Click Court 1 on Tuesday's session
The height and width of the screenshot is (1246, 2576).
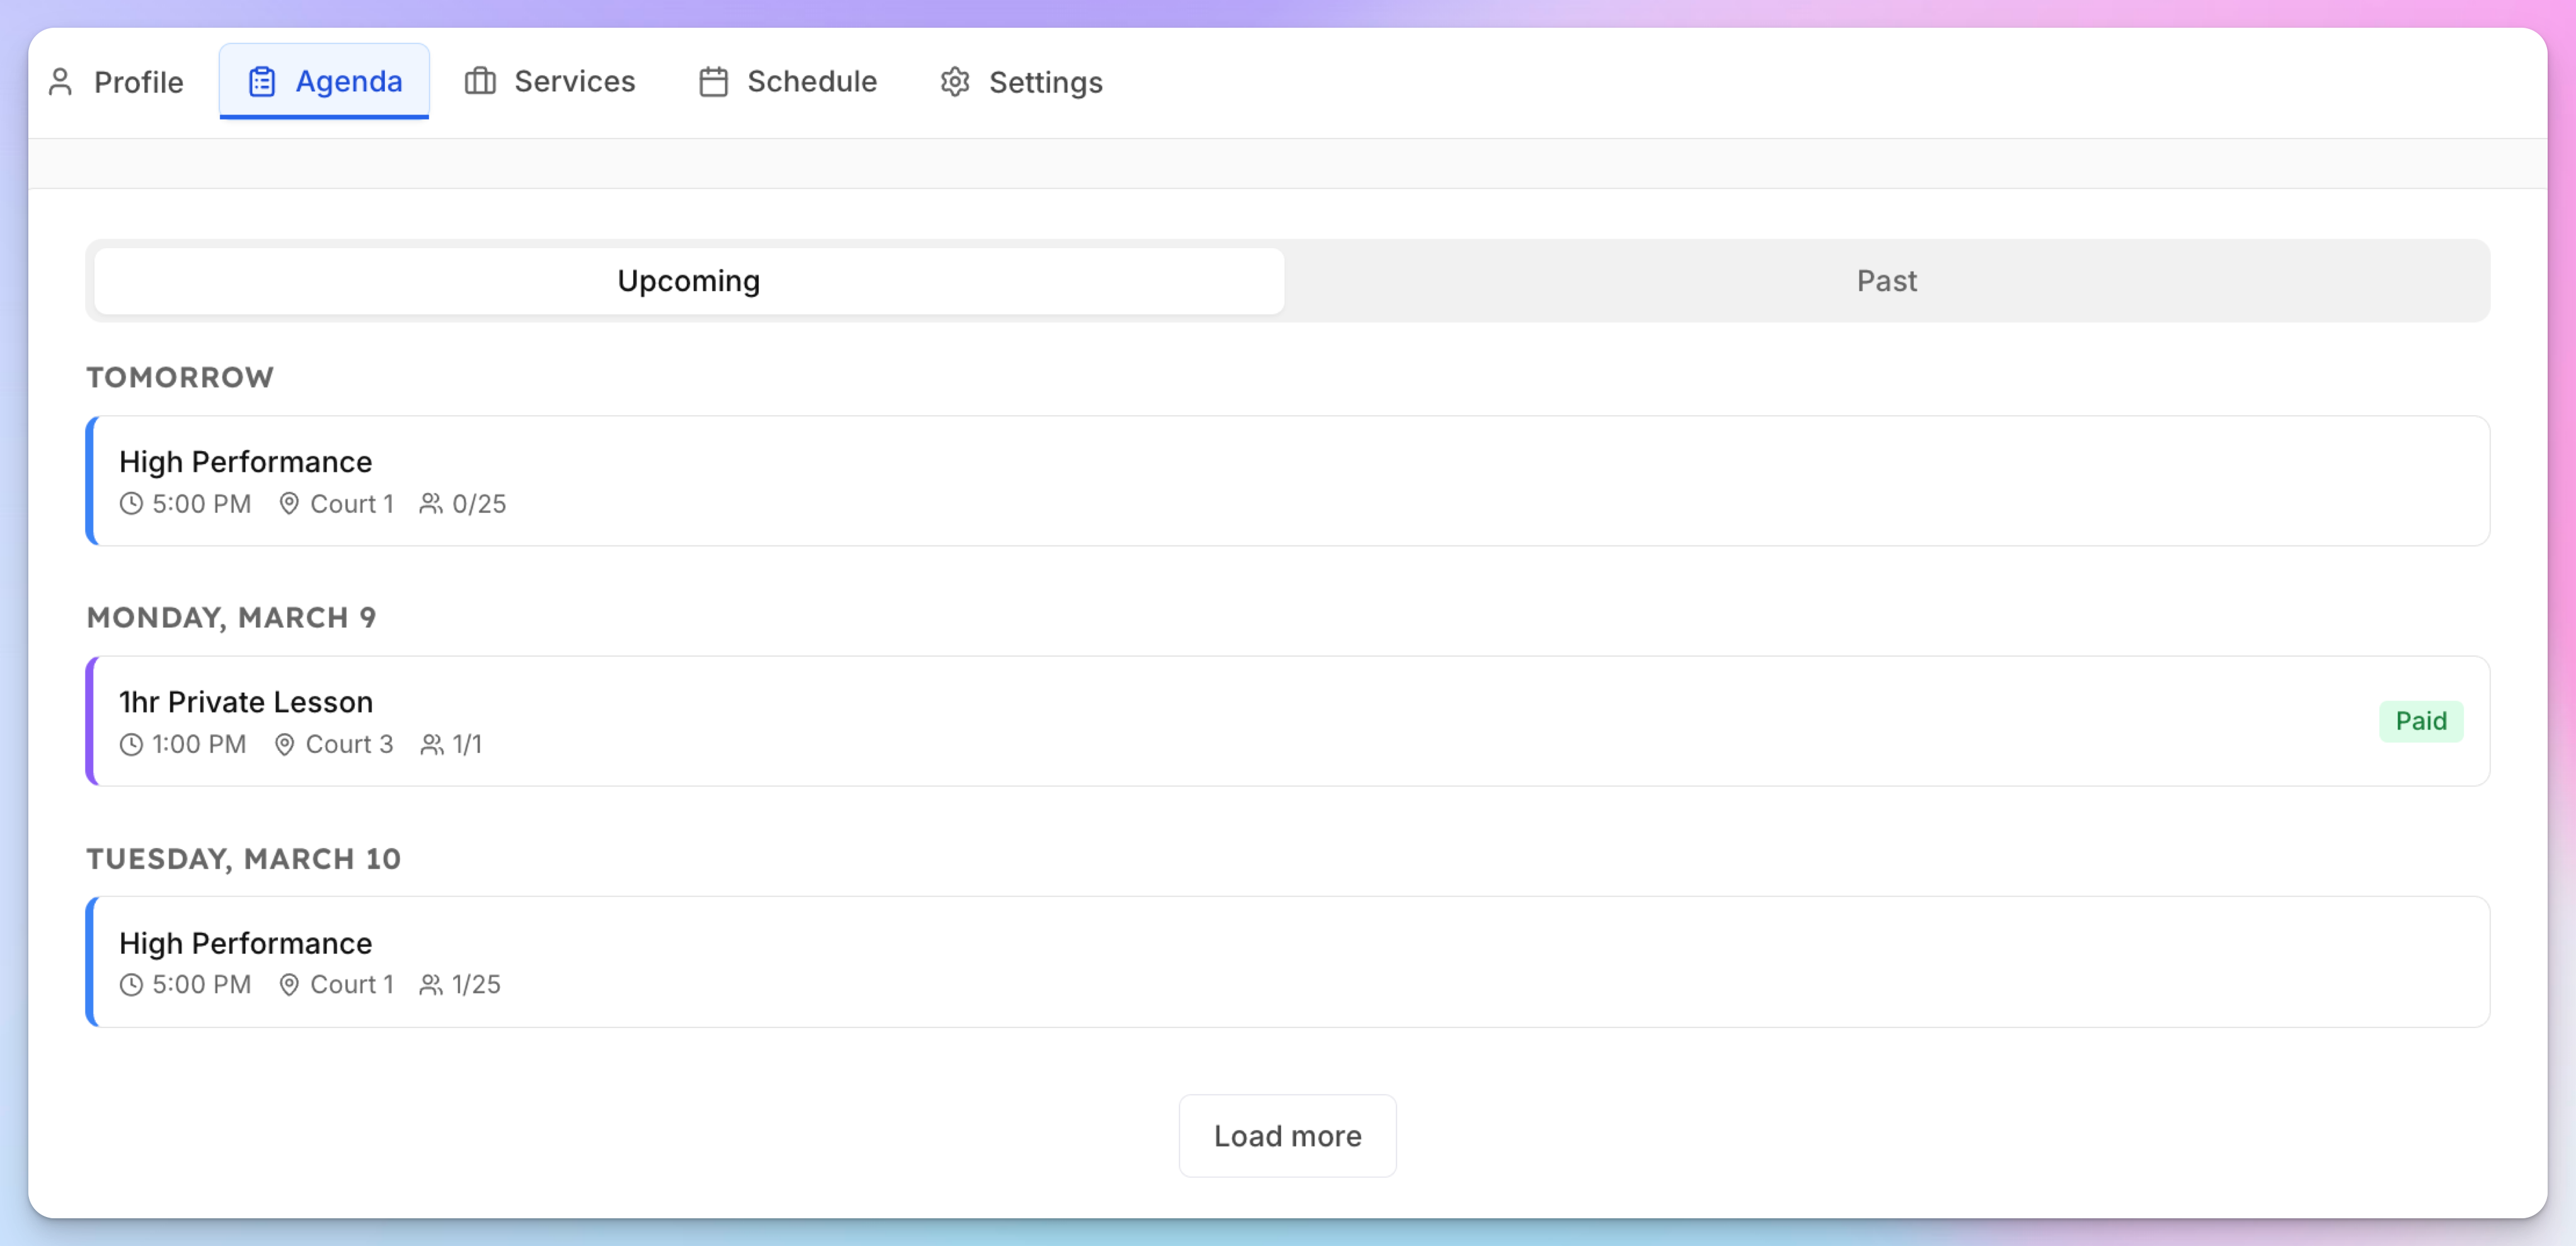pos(352,985)
